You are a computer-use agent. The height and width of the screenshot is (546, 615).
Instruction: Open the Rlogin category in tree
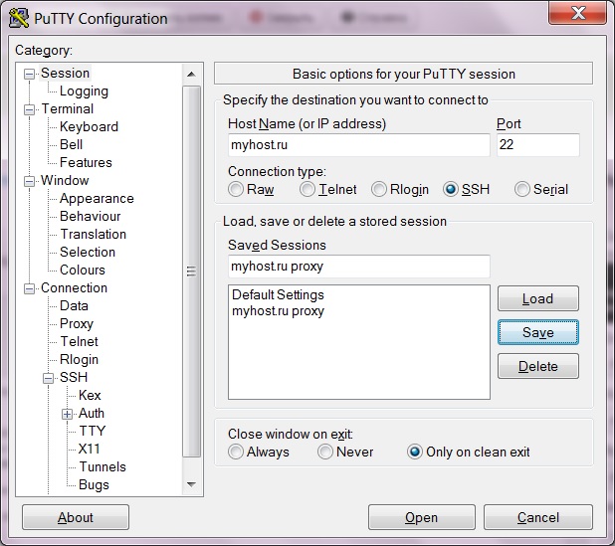tap(79, 359)
